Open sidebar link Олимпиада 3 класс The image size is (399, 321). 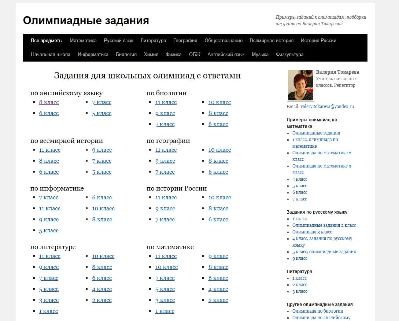(312, 232)
